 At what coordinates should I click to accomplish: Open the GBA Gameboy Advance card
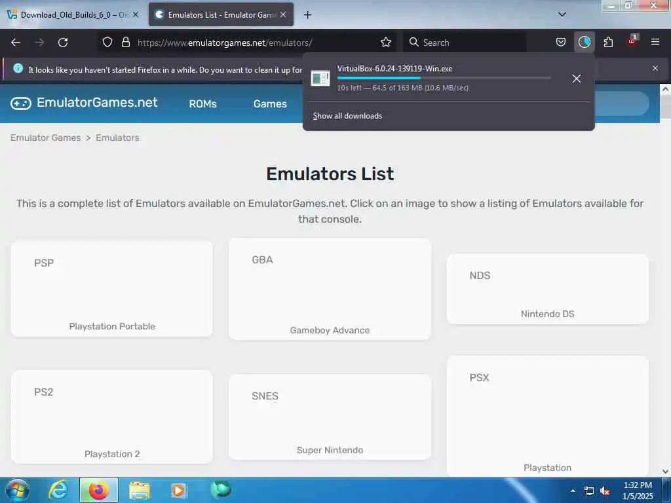[x=330, y=289]
